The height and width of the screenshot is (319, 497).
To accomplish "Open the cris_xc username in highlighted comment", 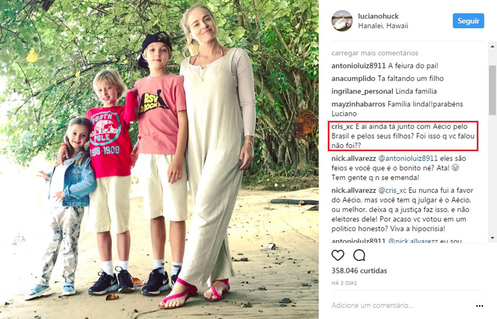I will coord(342,127).
